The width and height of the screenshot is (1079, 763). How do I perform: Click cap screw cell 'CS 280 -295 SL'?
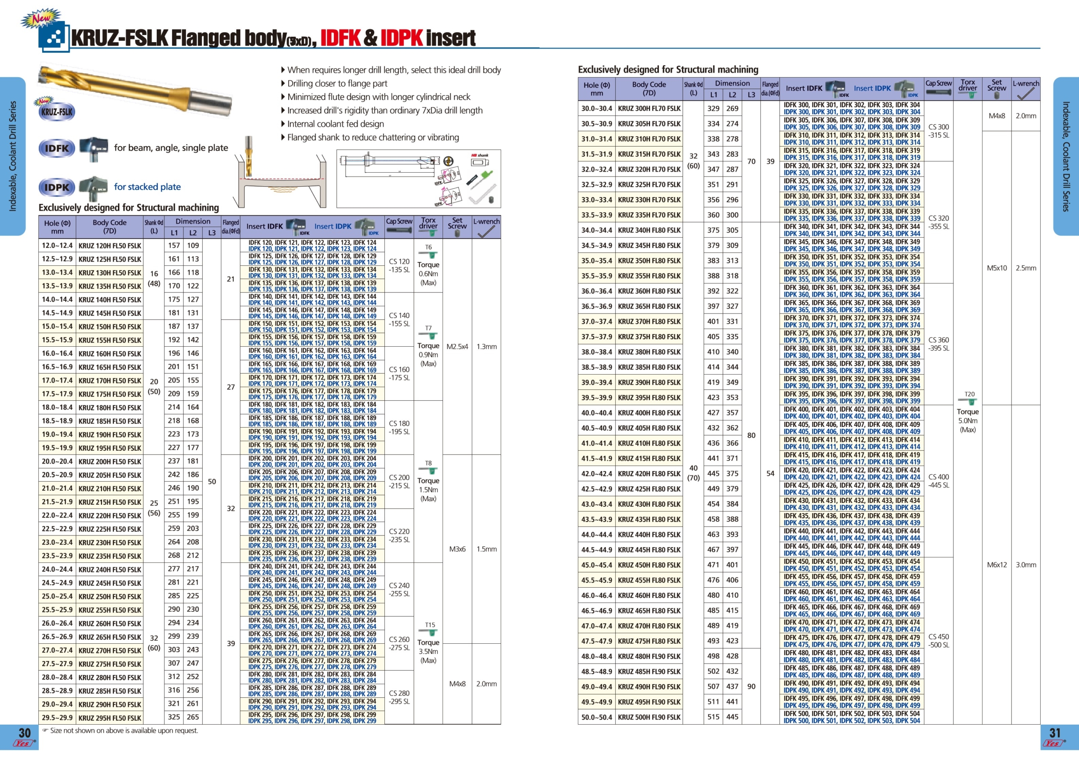click(x=400, y=698)
